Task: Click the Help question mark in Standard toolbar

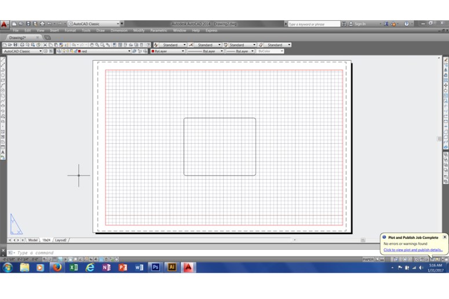Action: 148,45
